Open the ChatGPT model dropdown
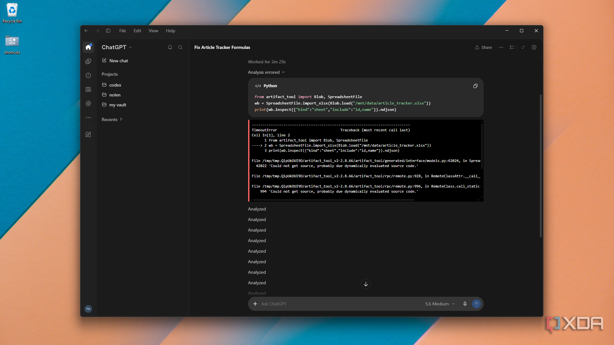The width and height of the screenshot is (614, 345). pos(117,47)
